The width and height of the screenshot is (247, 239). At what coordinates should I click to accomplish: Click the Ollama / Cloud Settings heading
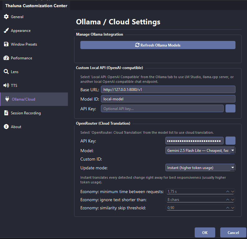tap(118, 22)
